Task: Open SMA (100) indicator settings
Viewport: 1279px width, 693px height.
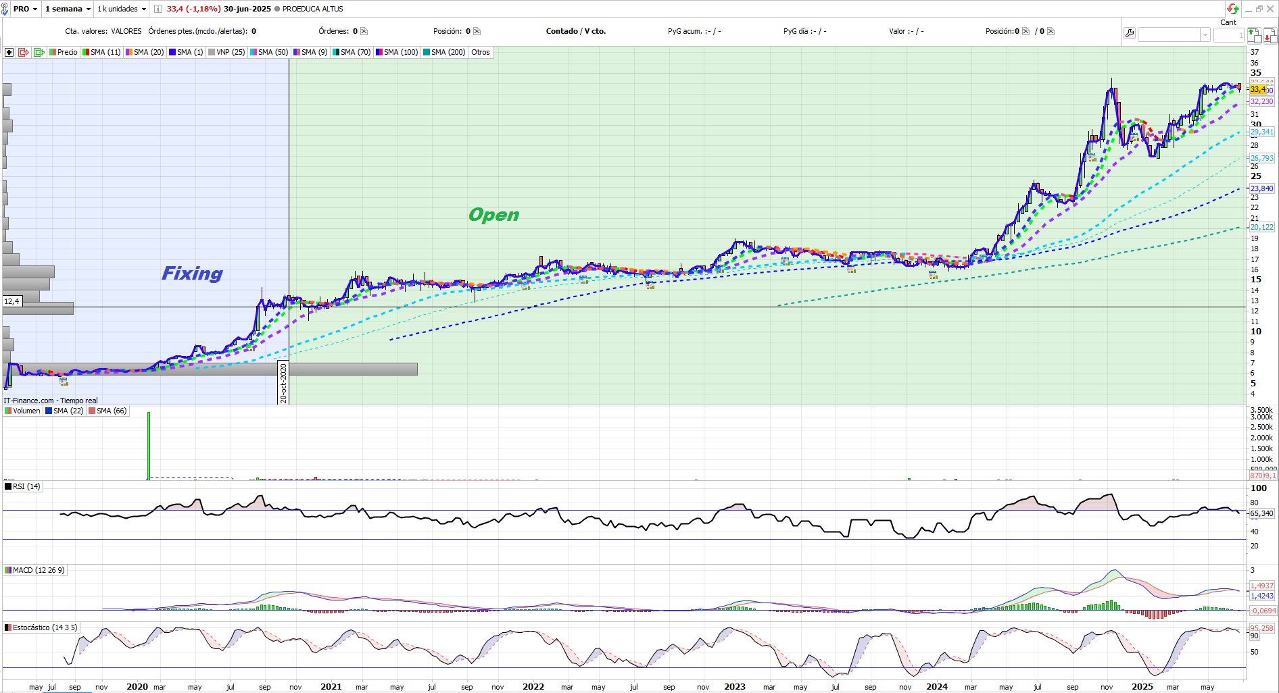Action: [x=397, y=52]
